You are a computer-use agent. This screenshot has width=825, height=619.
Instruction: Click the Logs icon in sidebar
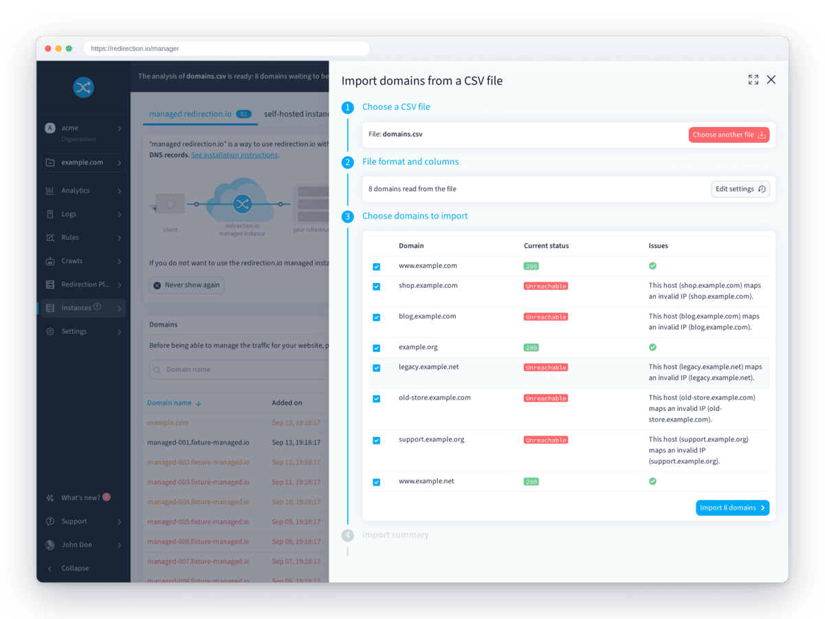click(50, 214)
